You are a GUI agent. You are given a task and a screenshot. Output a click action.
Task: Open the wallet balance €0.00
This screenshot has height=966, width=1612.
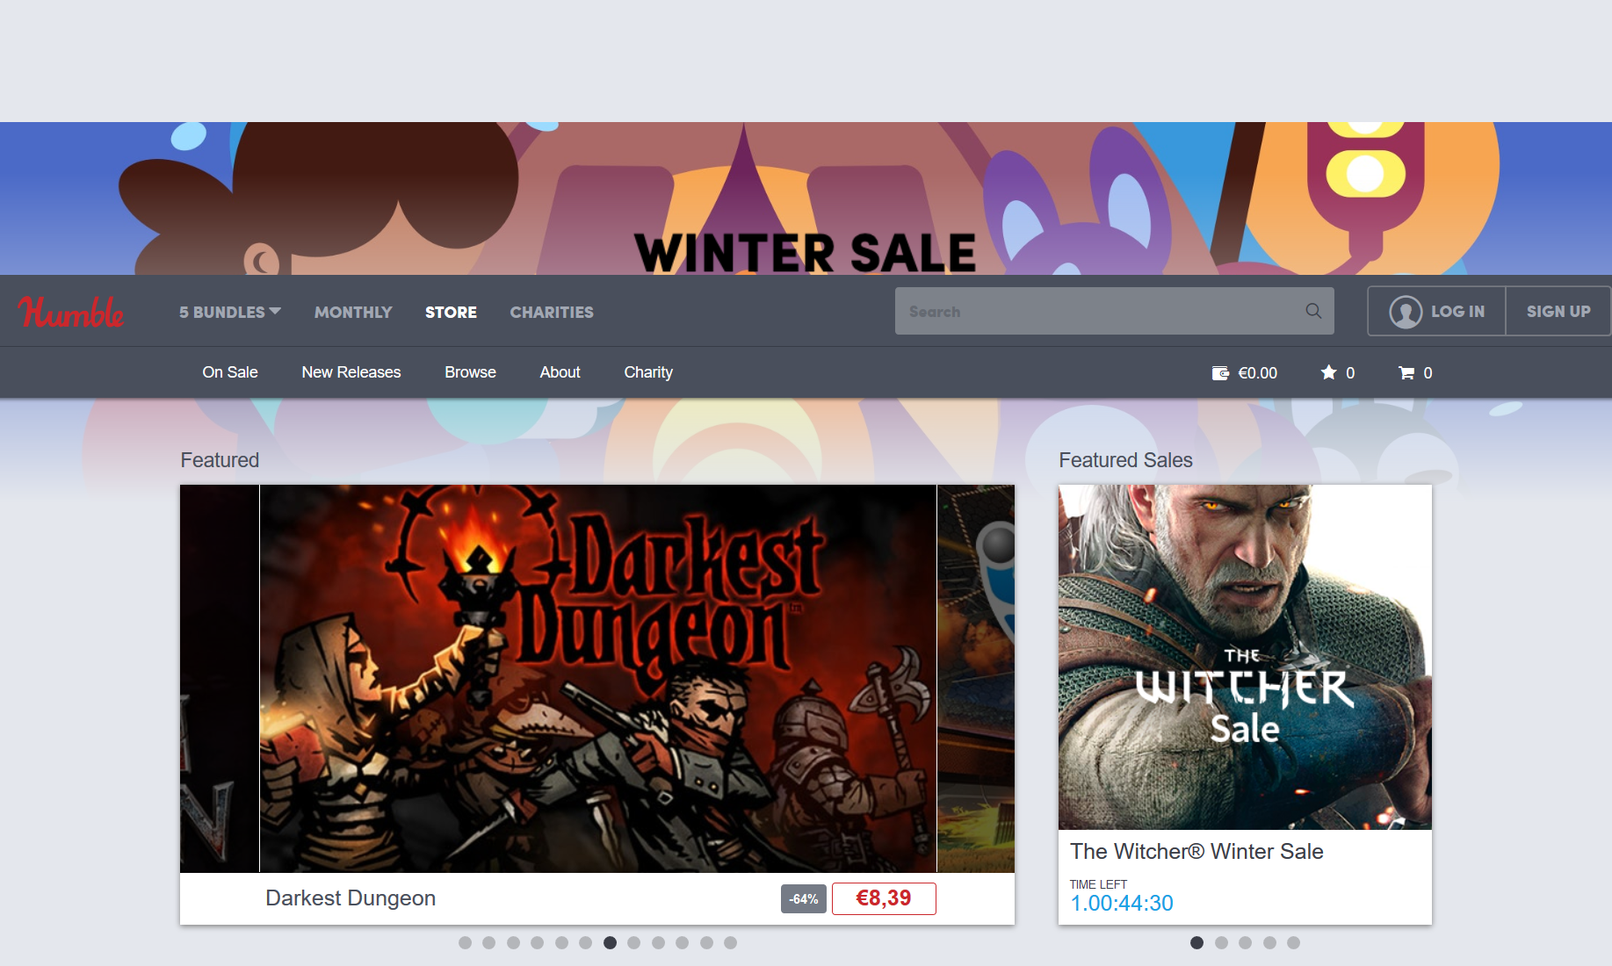tap(1245, 372)
